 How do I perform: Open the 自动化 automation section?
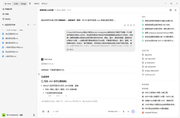click(7, 19)
